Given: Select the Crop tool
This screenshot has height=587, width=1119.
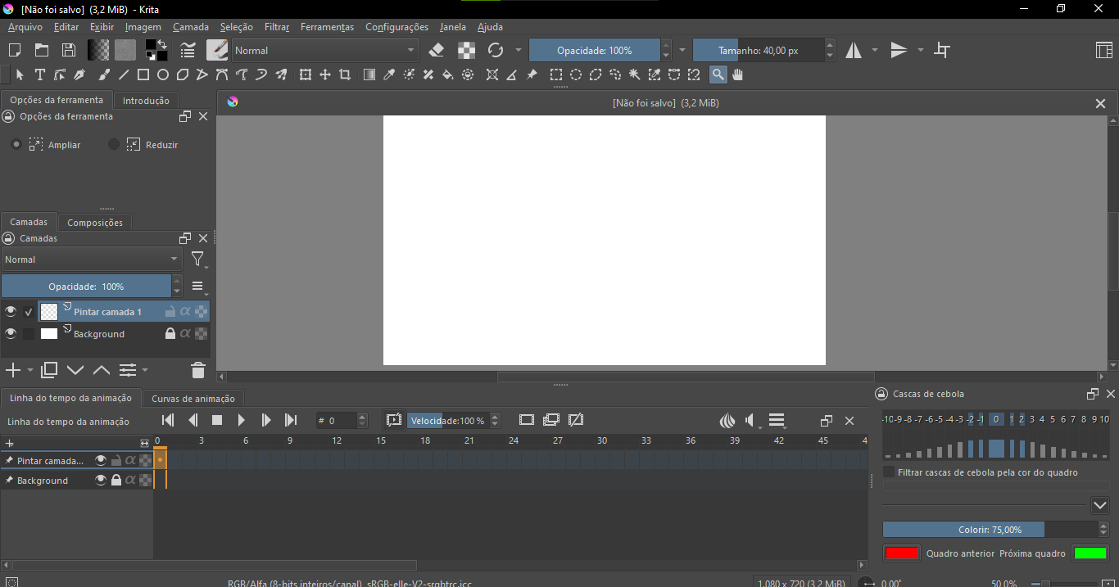Looking at the screenshot, I should click(345, 75).
